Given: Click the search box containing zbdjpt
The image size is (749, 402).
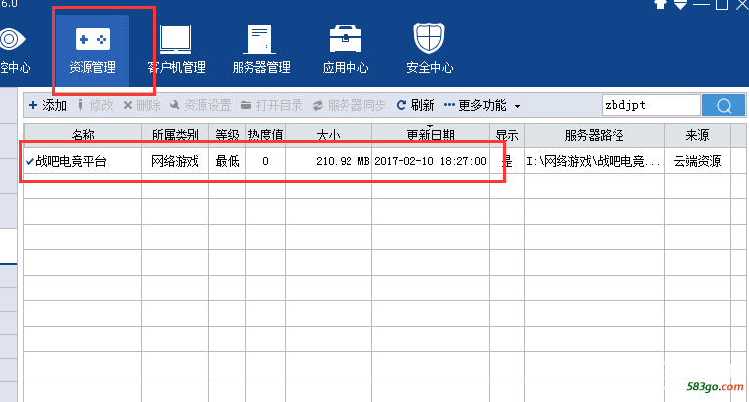Looking at the screenshot, I should point(651,105).
